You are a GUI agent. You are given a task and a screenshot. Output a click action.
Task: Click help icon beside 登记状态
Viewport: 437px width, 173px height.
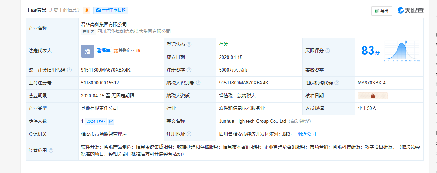point(189,44)
